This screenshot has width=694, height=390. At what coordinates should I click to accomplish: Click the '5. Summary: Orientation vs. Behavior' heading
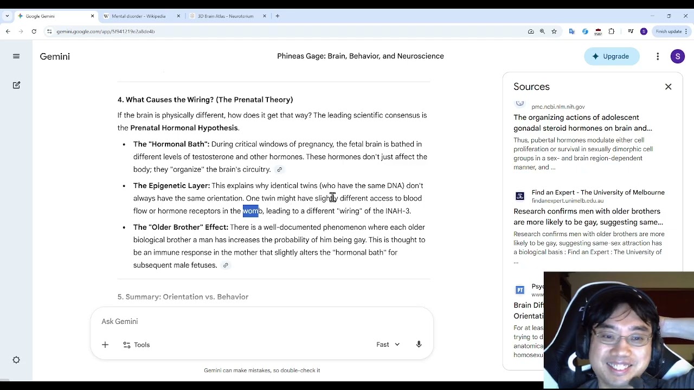coord(183,297)
